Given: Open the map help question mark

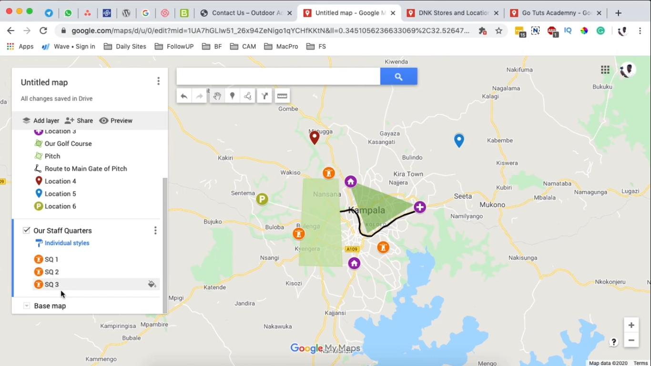Looking at the screenshot, I should point(614,342).
